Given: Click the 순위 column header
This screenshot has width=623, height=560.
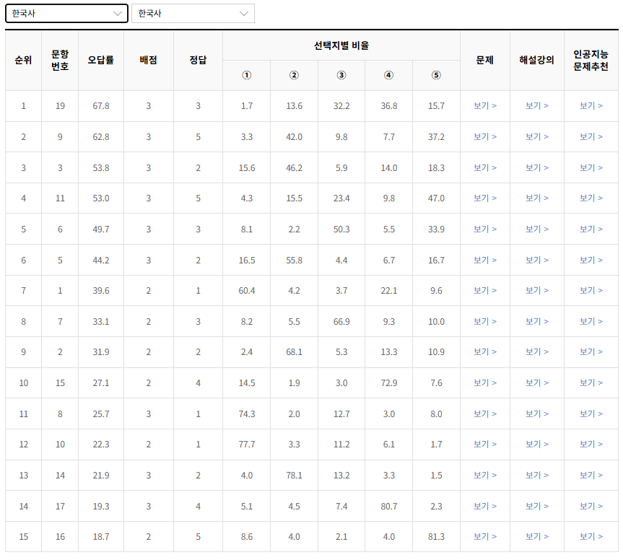Looking at the screenshot, I should (x=23, y=61).
